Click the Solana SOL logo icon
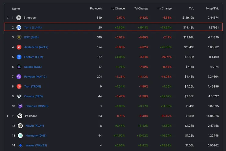 tap(19, 67)
